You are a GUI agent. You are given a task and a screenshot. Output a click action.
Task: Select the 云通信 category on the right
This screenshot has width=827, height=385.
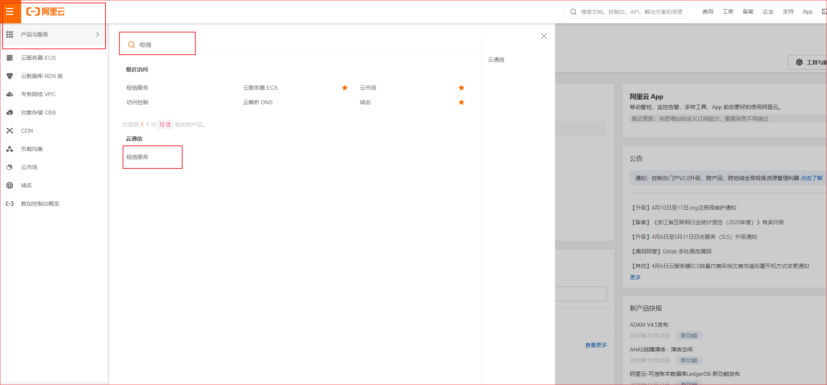(x=496, y=60)
